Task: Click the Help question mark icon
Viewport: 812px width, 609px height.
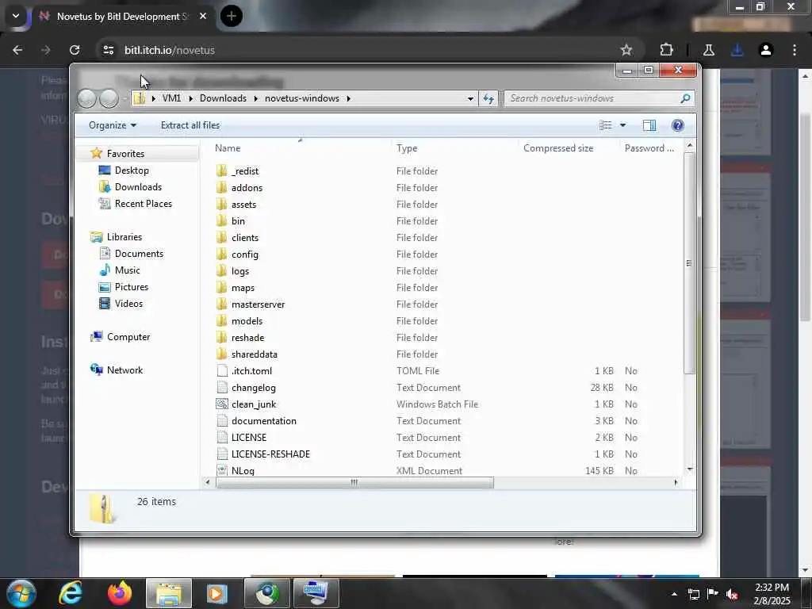Action: 677,125
